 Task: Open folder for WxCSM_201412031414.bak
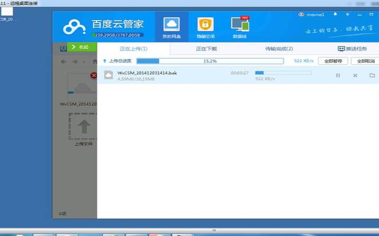click(x=372, y=76)
